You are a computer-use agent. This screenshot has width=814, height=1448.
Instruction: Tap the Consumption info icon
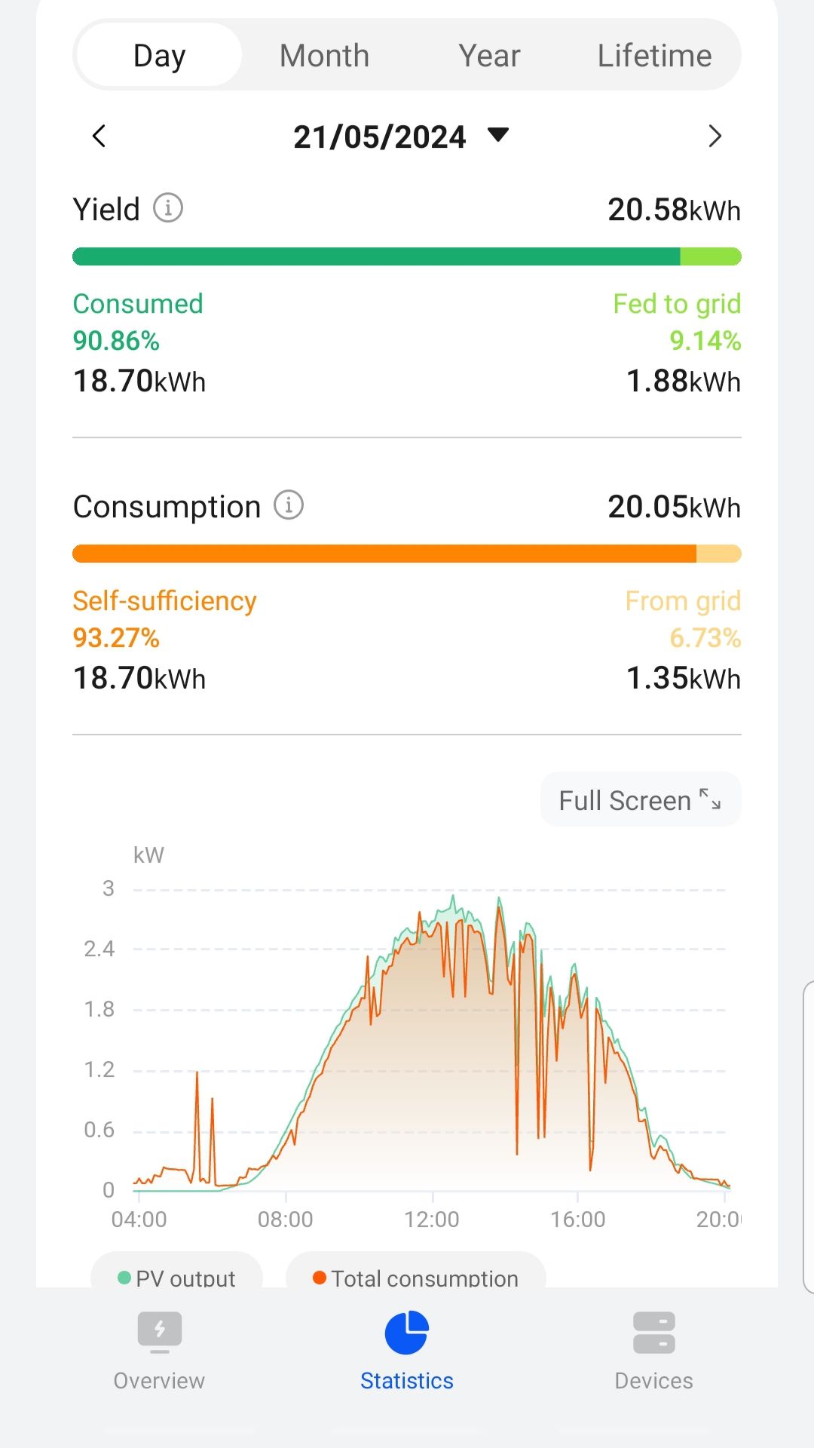(x=289, y=505)
